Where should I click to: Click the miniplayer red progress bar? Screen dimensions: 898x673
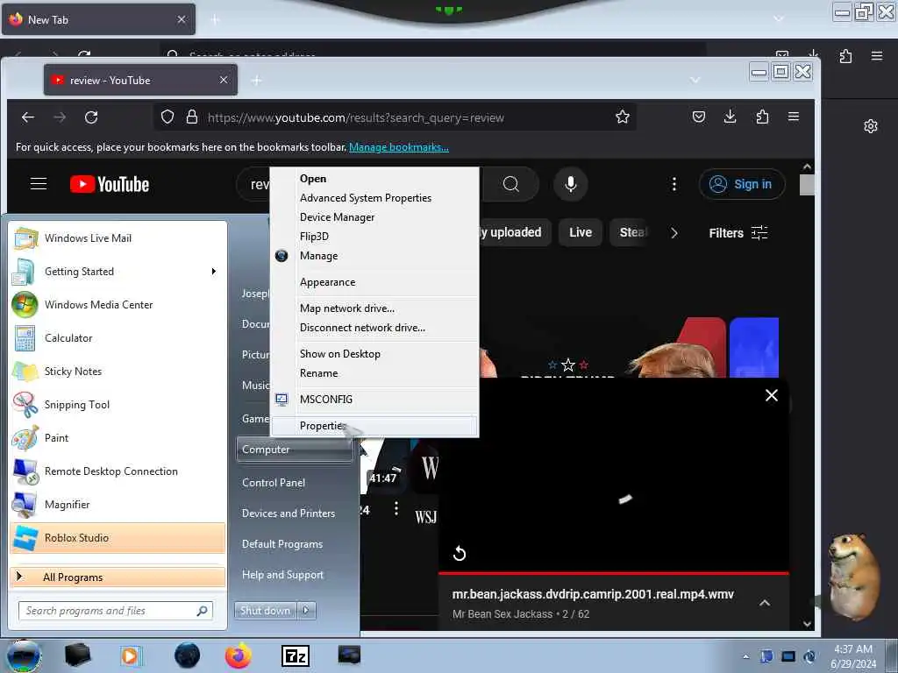coord(614,573)
